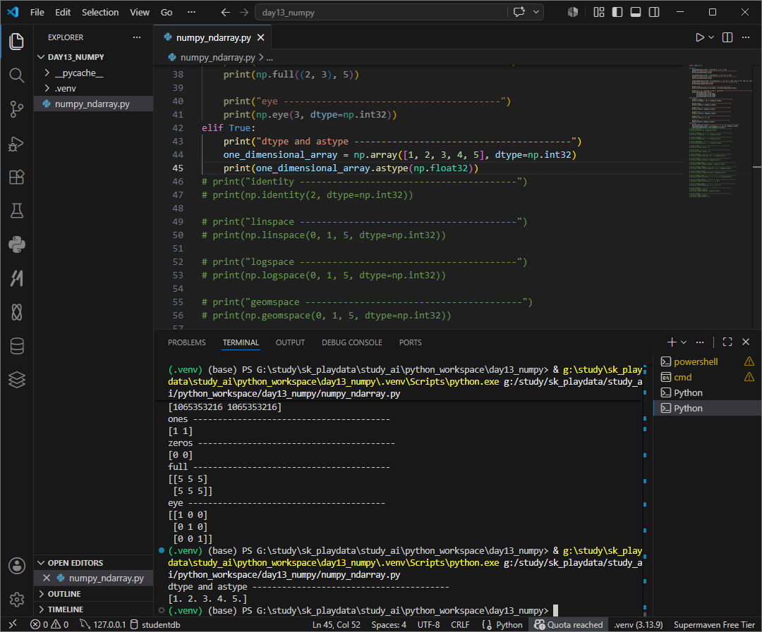
Task: Toggle the bottom panel visibility
Action: coord(635,12)
